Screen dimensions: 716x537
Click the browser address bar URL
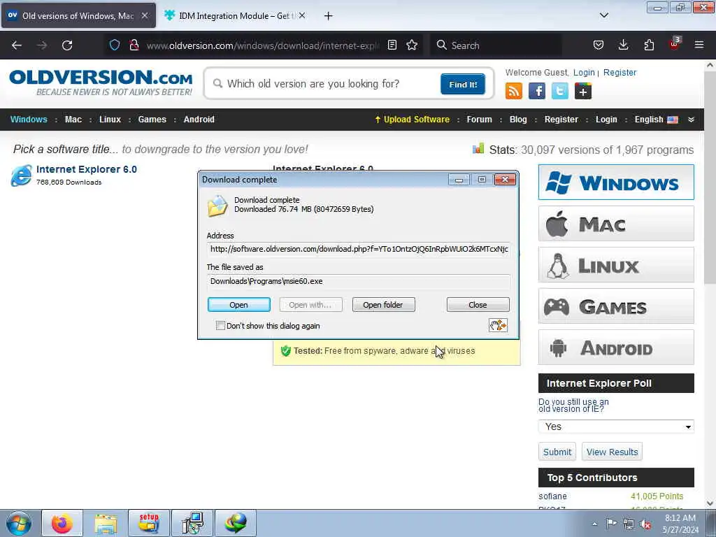pos(263,45)
